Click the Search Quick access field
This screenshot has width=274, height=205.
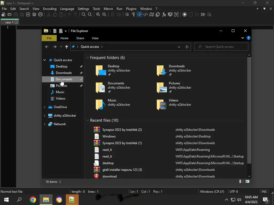click(x=221, y=47)
